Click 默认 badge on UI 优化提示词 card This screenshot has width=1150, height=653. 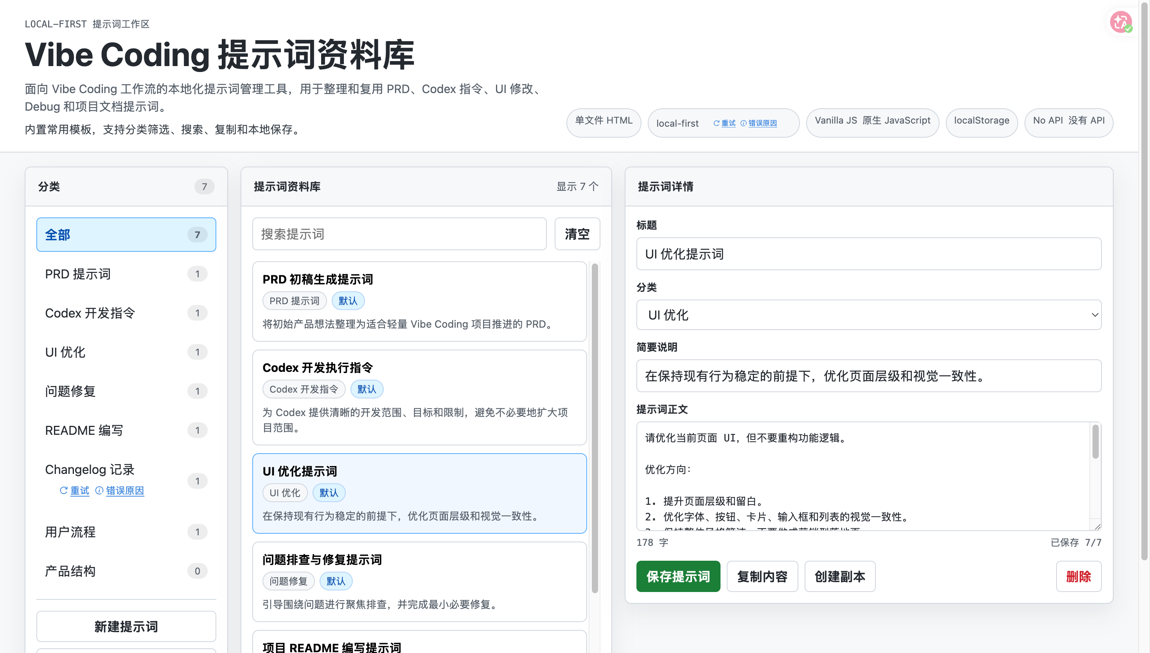point(329,493)
